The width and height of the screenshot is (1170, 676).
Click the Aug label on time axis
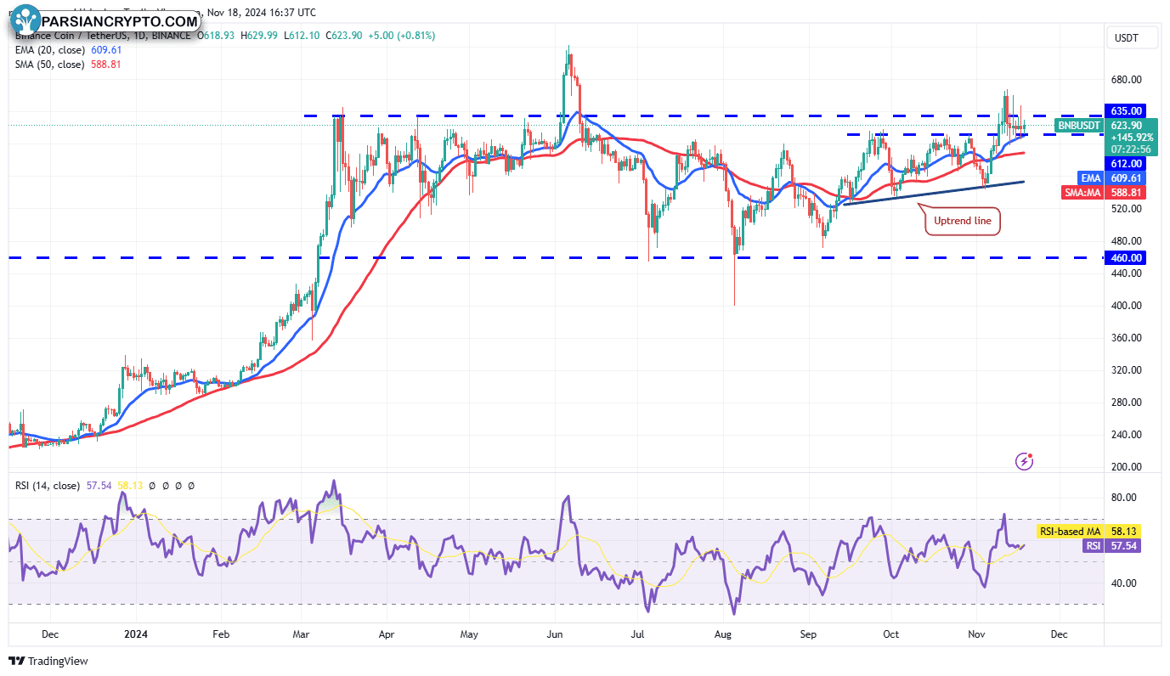pyautogui.click(x=723, y=634)
